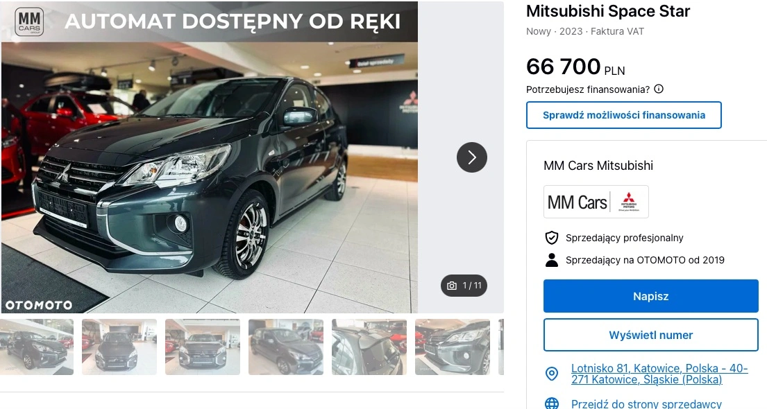
Task: Advance to the next gallery photo arrow
Action: point(471,157)
